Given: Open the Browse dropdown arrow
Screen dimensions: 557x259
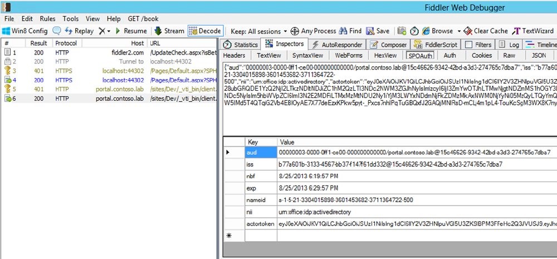Looking at the screenshot, I should click(x=459, y=31).
